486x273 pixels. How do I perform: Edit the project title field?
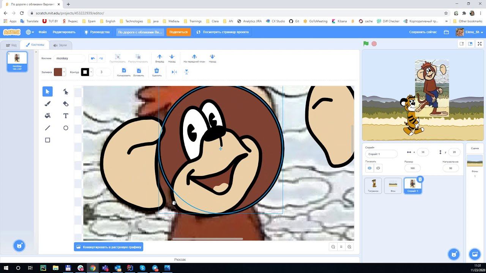click(x=140, y=32)
